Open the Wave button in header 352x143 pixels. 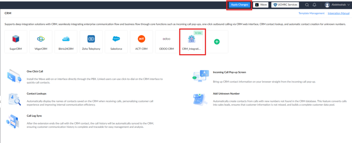(261, 5)
